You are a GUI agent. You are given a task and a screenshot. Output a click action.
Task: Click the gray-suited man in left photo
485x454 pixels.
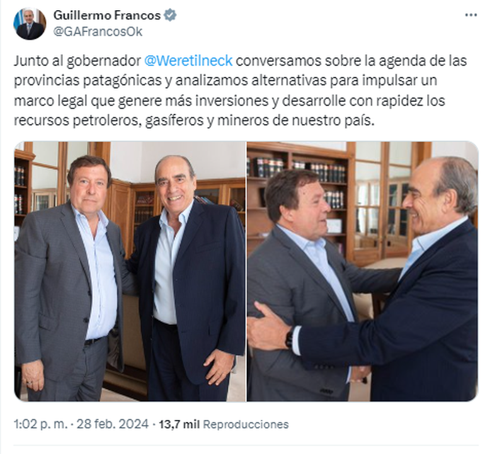[69, 278]
